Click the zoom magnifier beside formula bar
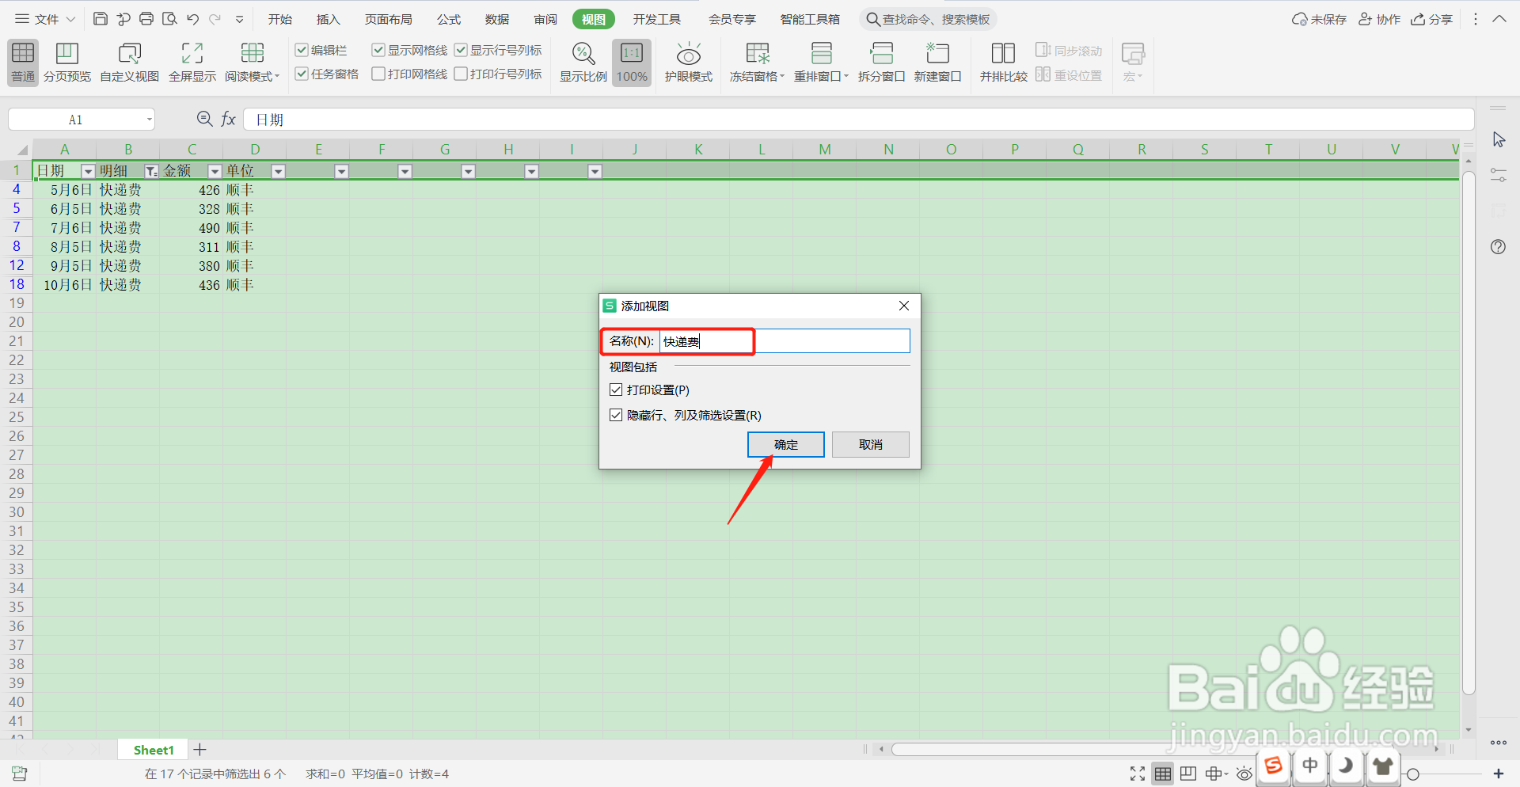Screen dimensions: 1520x787 pos(204,119)
